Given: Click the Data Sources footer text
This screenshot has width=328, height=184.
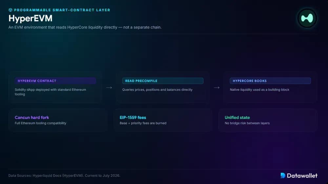Looking at the screenshot, I should 64,175.
